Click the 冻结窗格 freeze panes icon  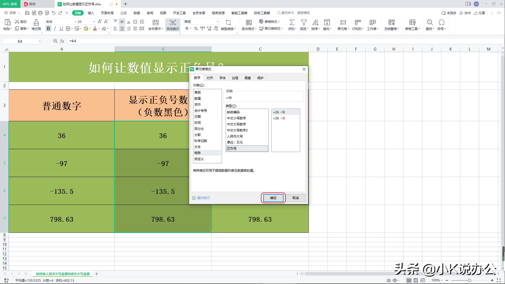click(x=391, y=25)
